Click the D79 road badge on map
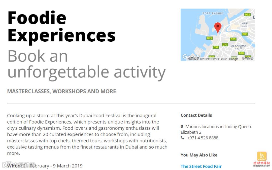Viewport: 272px width, 170px height. click(x=233, y=39)
